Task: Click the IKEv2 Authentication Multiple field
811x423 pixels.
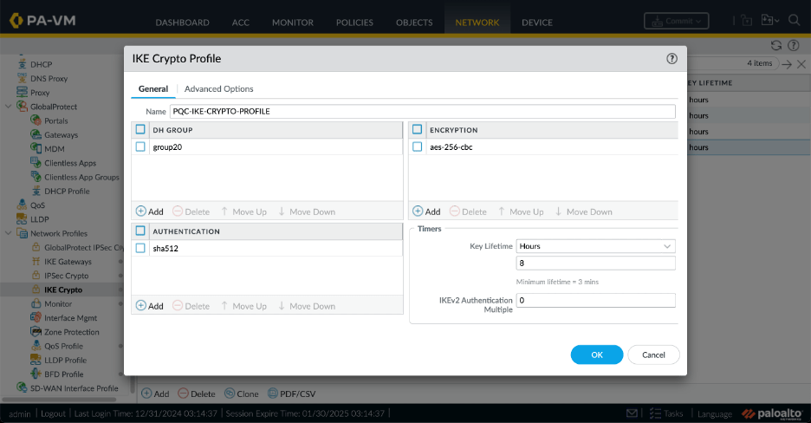Action: 595,301
